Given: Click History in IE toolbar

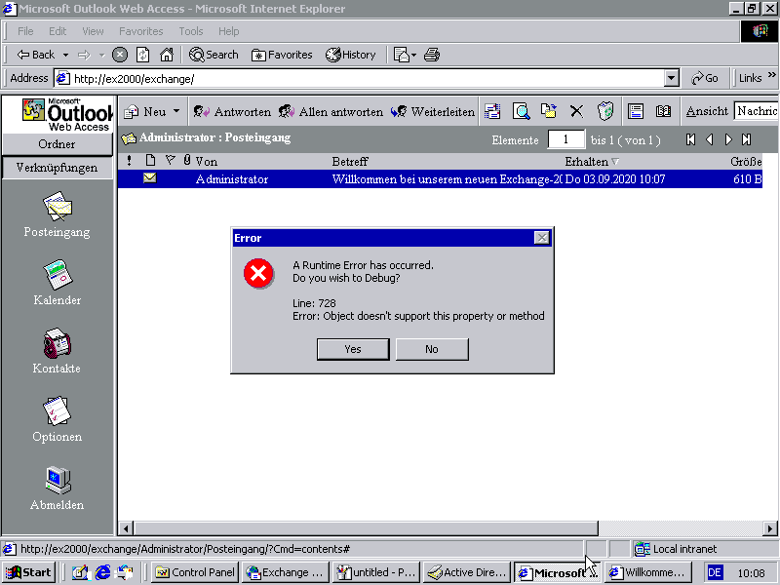Looking at the screenshot, I should (351, 55).
